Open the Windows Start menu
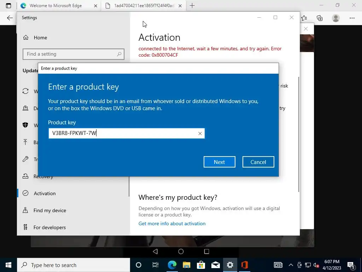This screenshot has height=272, width=362. (x=8, y=265)
